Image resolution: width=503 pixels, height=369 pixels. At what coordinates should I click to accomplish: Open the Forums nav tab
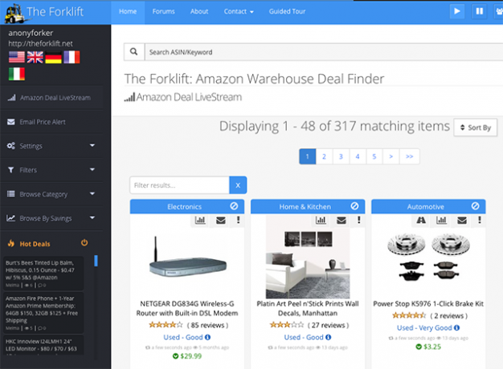(x=164, y=12)
